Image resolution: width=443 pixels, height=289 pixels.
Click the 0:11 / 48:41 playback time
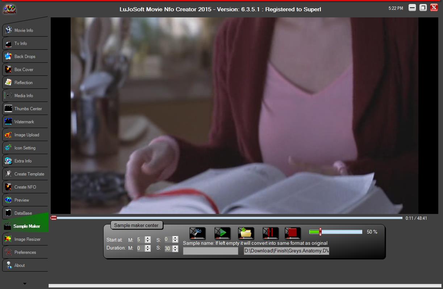pyautogui.click(x=416, y=218)
